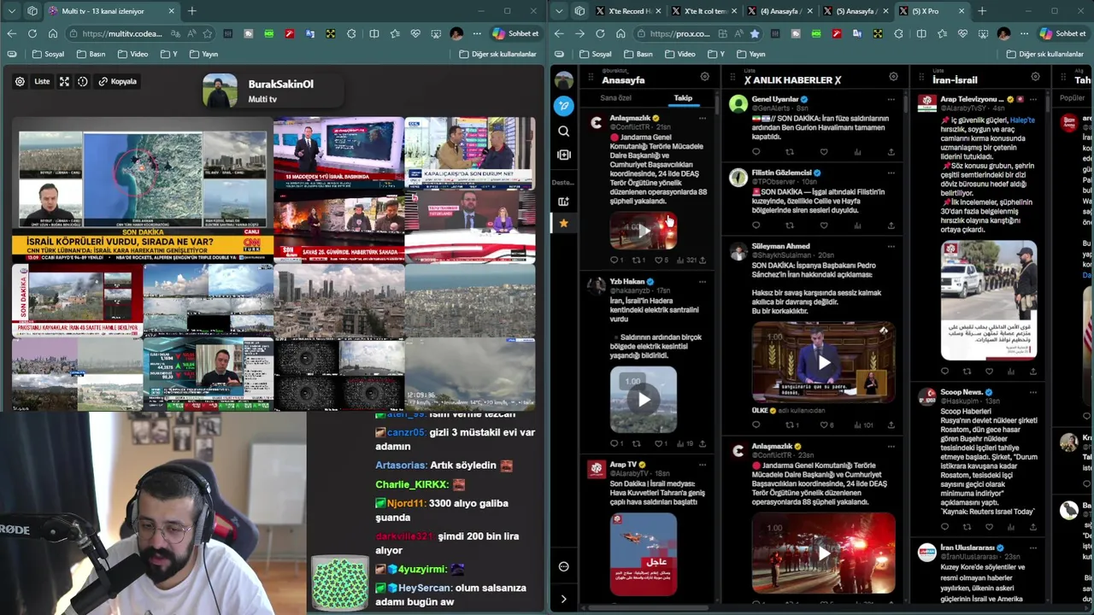Open Yayın bookmarks folder in left browser
The width and height of the screenshot is (1094, 615).
pyautogui.click(x=203, y=54)
